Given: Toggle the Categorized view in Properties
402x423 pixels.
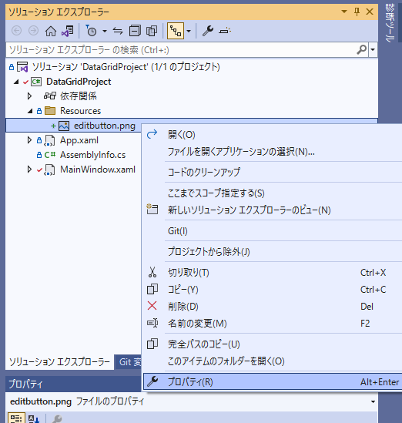Looking at the screenshot, I should click(16, 418).
